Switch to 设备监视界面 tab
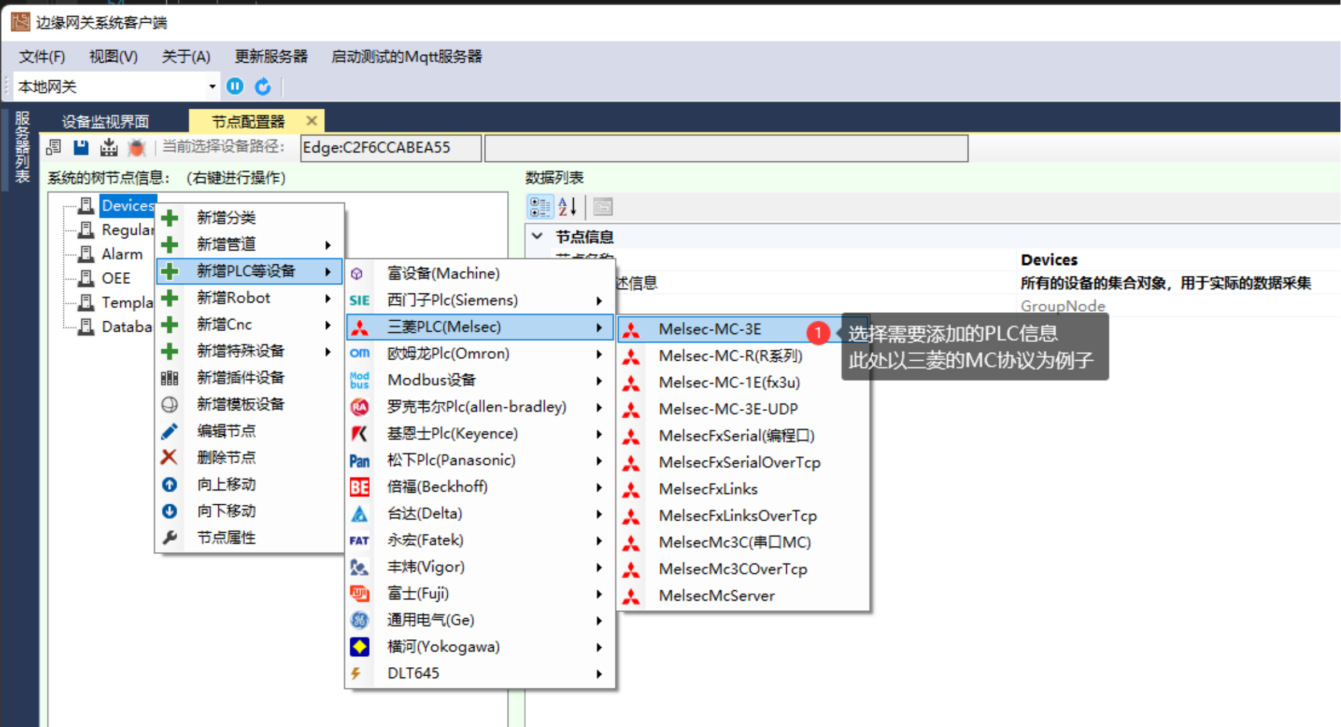This screenshot has height=727, width=1341. coord(105,121)
